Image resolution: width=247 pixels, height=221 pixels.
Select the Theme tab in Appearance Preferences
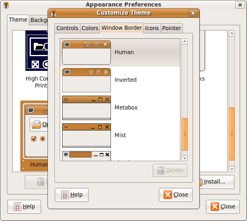coord(18,20)
